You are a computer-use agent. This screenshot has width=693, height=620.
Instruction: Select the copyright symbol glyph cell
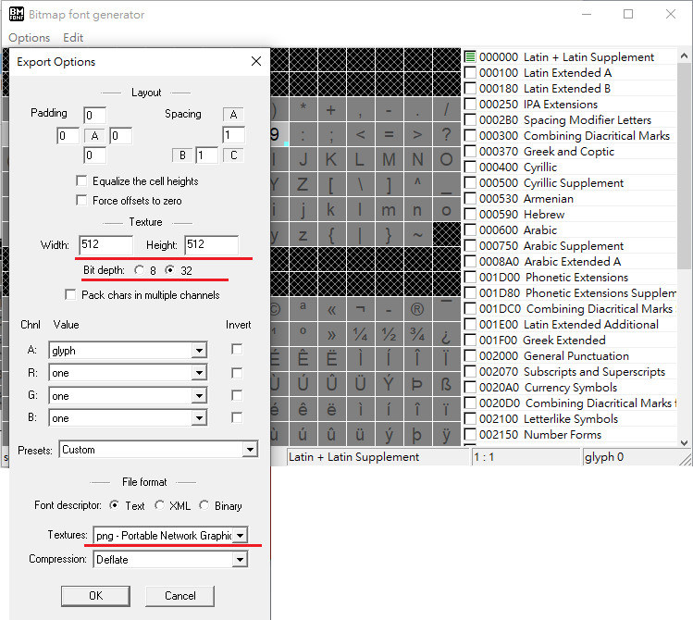pyautogui.click(x=274, y=310)
